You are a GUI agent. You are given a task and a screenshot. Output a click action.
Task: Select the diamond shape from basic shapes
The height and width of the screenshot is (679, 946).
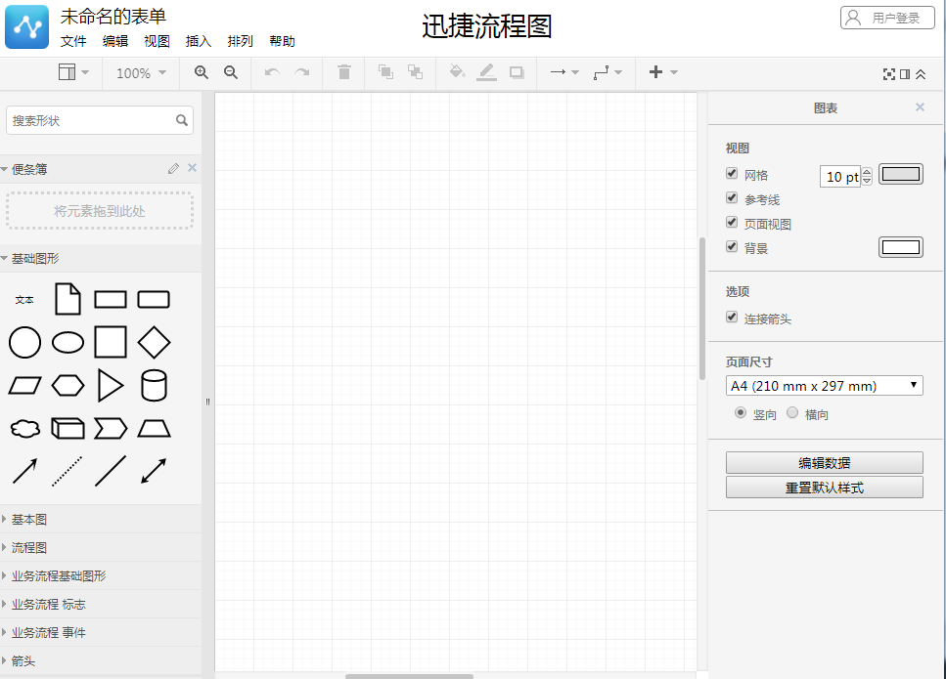[x=154, y=342]
